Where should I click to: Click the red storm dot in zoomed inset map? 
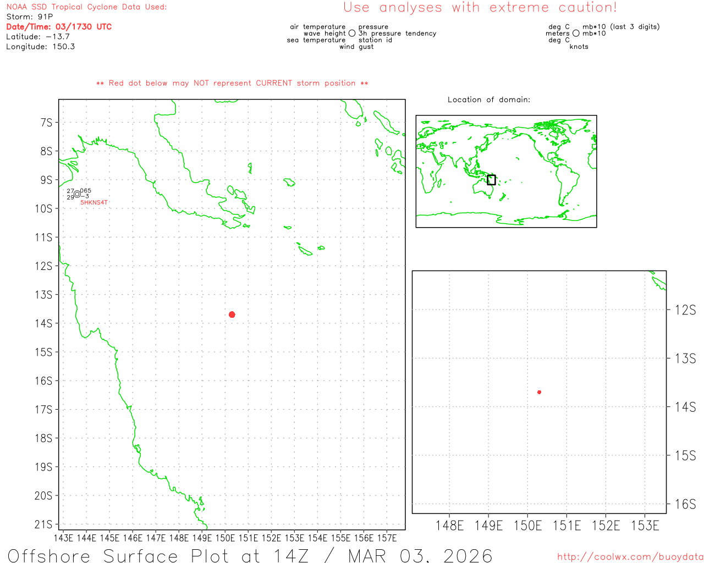pos(539,392)
